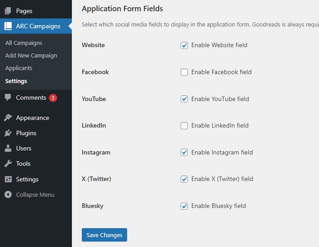Open All Campaigns submenu item
The image size is (319, 247).
(x=24, y=43)
